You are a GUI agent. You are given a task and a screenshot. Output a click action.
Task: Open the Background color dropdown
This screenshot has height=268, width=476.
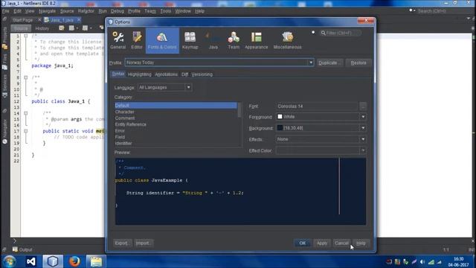coord(363,128)
